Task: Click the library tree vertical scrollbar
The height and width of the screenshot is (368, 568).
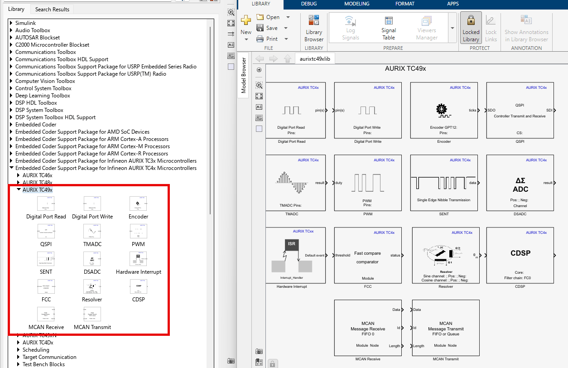Action: coord(211,120)
